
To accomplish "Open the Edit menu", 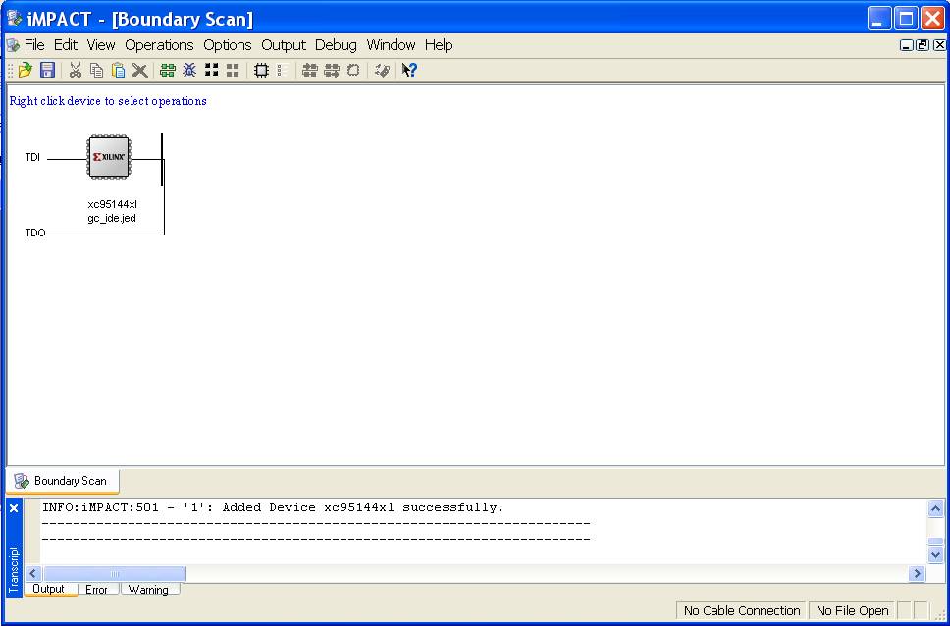I will (66, 45).
